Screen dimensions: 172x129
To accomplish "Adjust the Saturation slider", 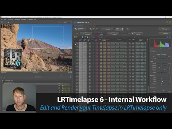I will (162, 85).
